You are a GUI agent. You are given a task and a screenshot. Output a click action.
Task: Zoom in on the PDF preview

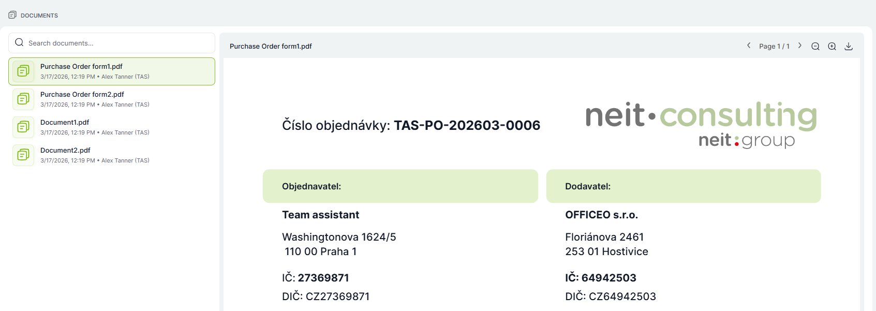point(832,46)
